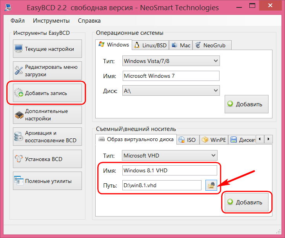Switch to the Windows tab
This screenshot has width=285, height=238.
(x=114, y=45)
